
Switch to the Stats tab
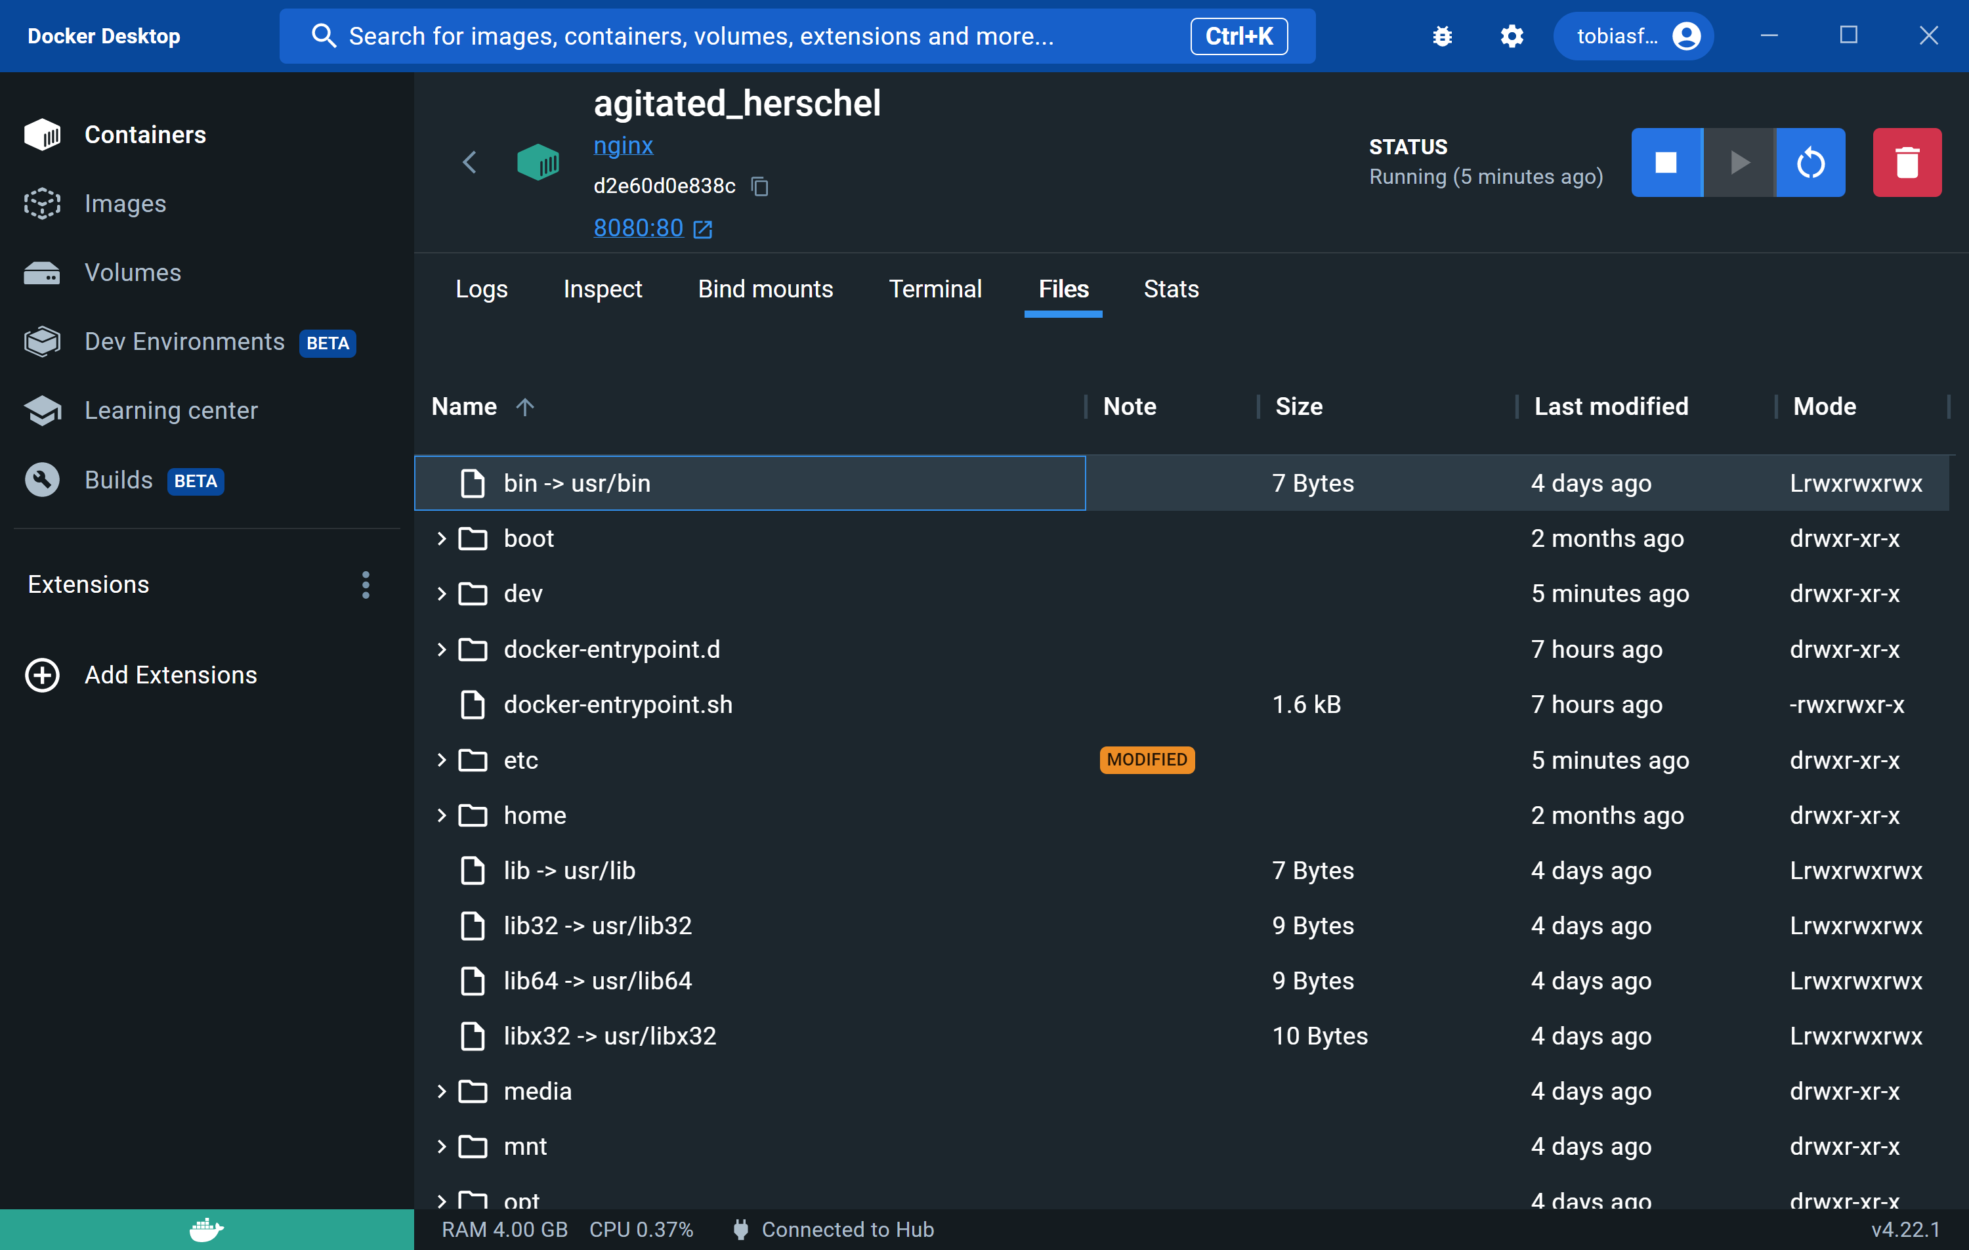click(1171, 288)
